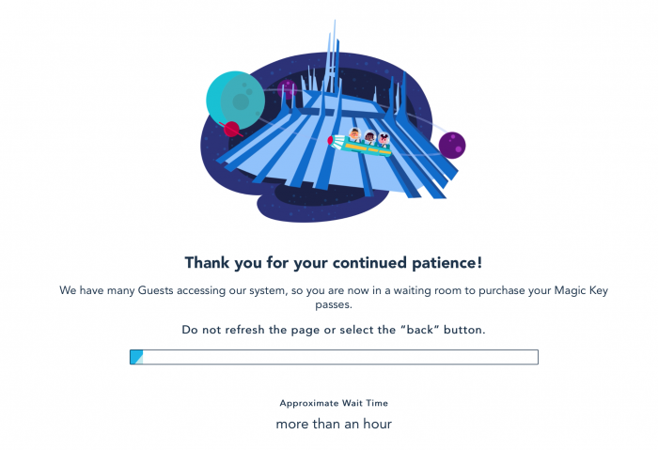Click the Magic Key waiting room message
Viewport: 658px width, 450px height.
coord(334,297)
